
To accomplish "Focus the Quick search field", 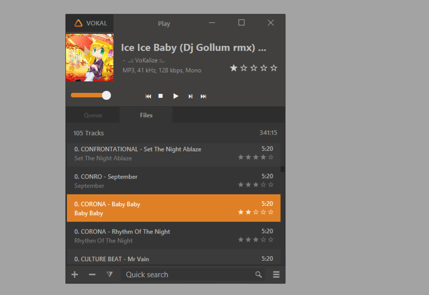I will pos(187,274).
